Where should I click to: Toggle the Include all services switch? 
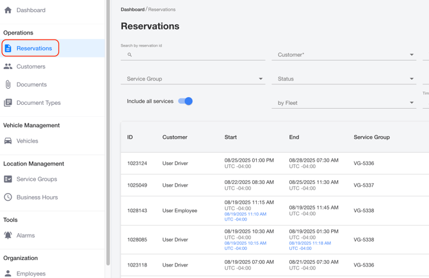[186, 101]
